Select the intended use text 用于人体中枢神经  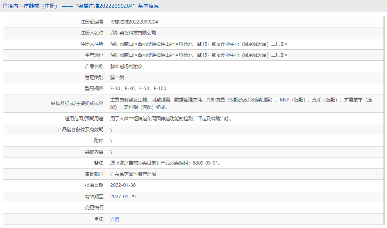click(x=171, y=118)
